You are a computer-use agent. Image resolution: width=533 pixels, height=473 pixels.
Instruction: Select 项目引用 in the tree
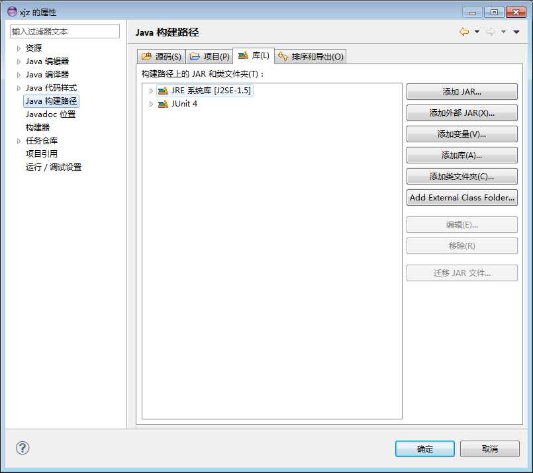coord(42,154)
